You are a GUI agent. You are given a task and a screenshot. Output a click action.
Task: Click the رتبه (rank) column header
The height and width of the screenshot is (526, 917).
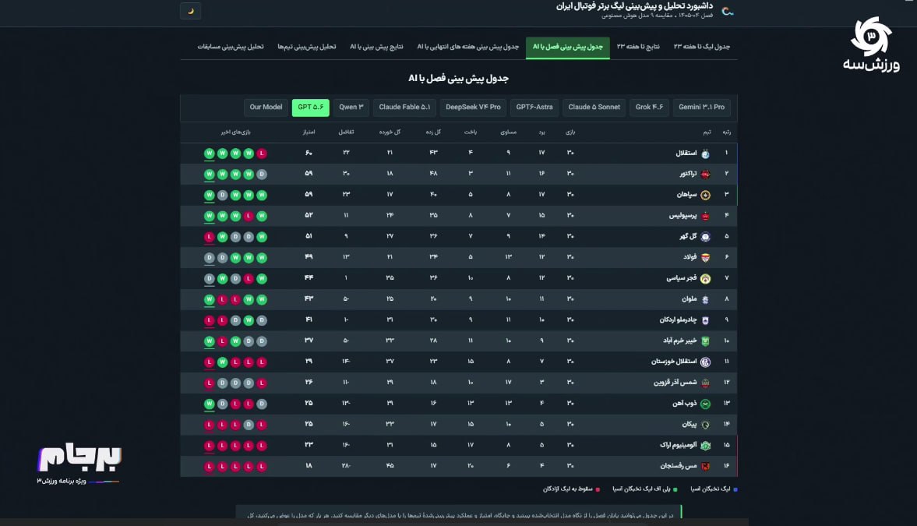point(726,132)
